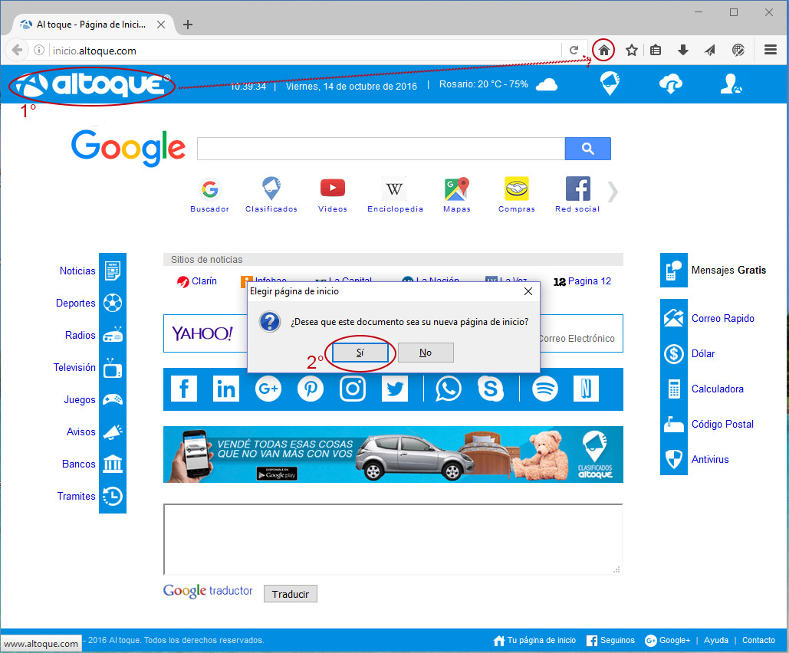Click the cloud upload icon in header
The height and width of the screenshot is (653, 789).
pos(671,84)
